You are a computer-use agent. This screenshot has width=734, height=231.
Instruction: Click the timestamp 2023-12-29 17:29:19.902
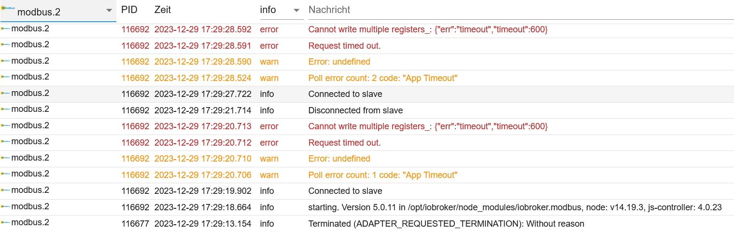(x=203, y=191)
